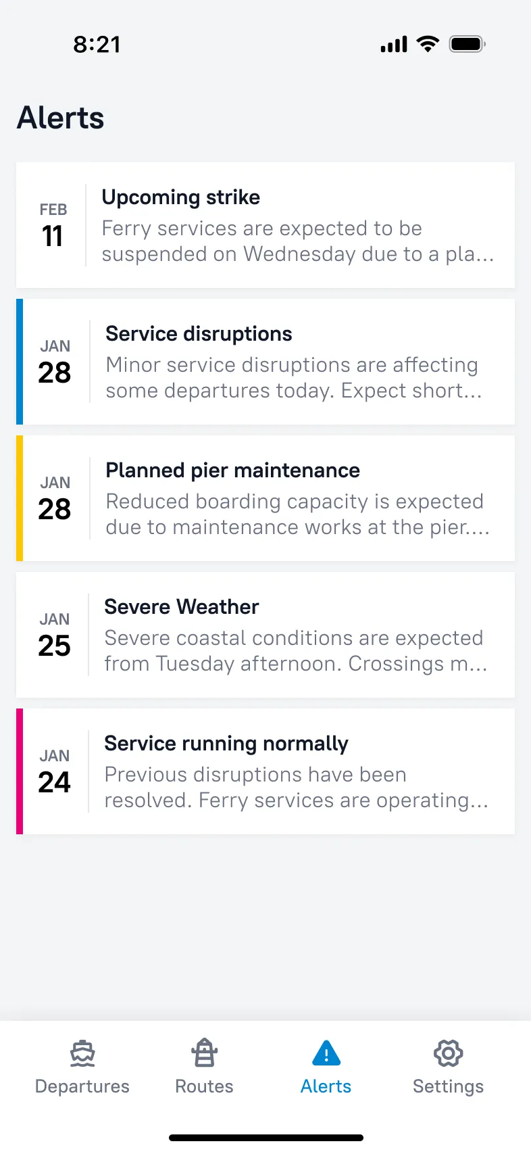Tap the battery indicator
Image resolution: width=531 pixels, height=1152 pixels.
pyautogui.click(x=466, y=43)
